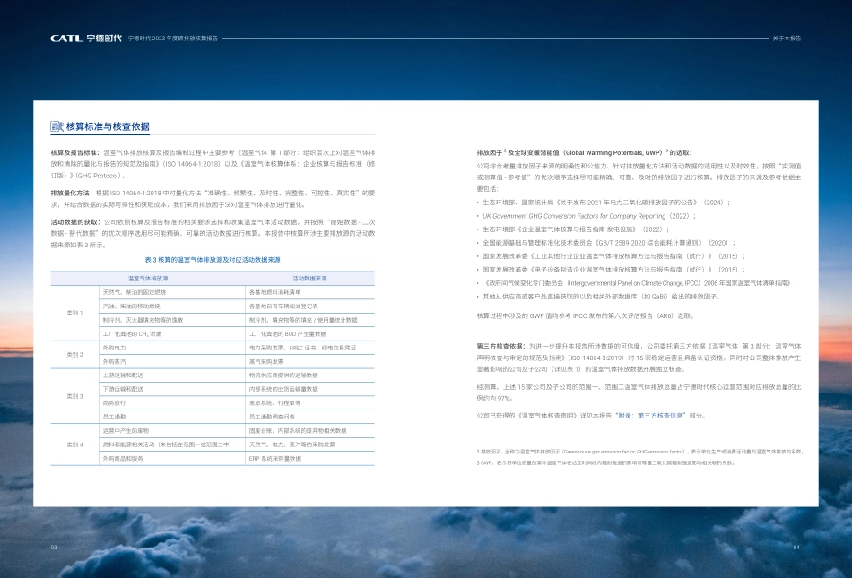The width and height of the screenshot is (852, 578).
Task: Click the bold heading about Global Warming Potentials, GWP
Action: click(584, 153)
